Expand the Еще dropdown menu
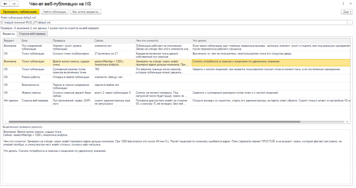 click(x=347, y=12)
